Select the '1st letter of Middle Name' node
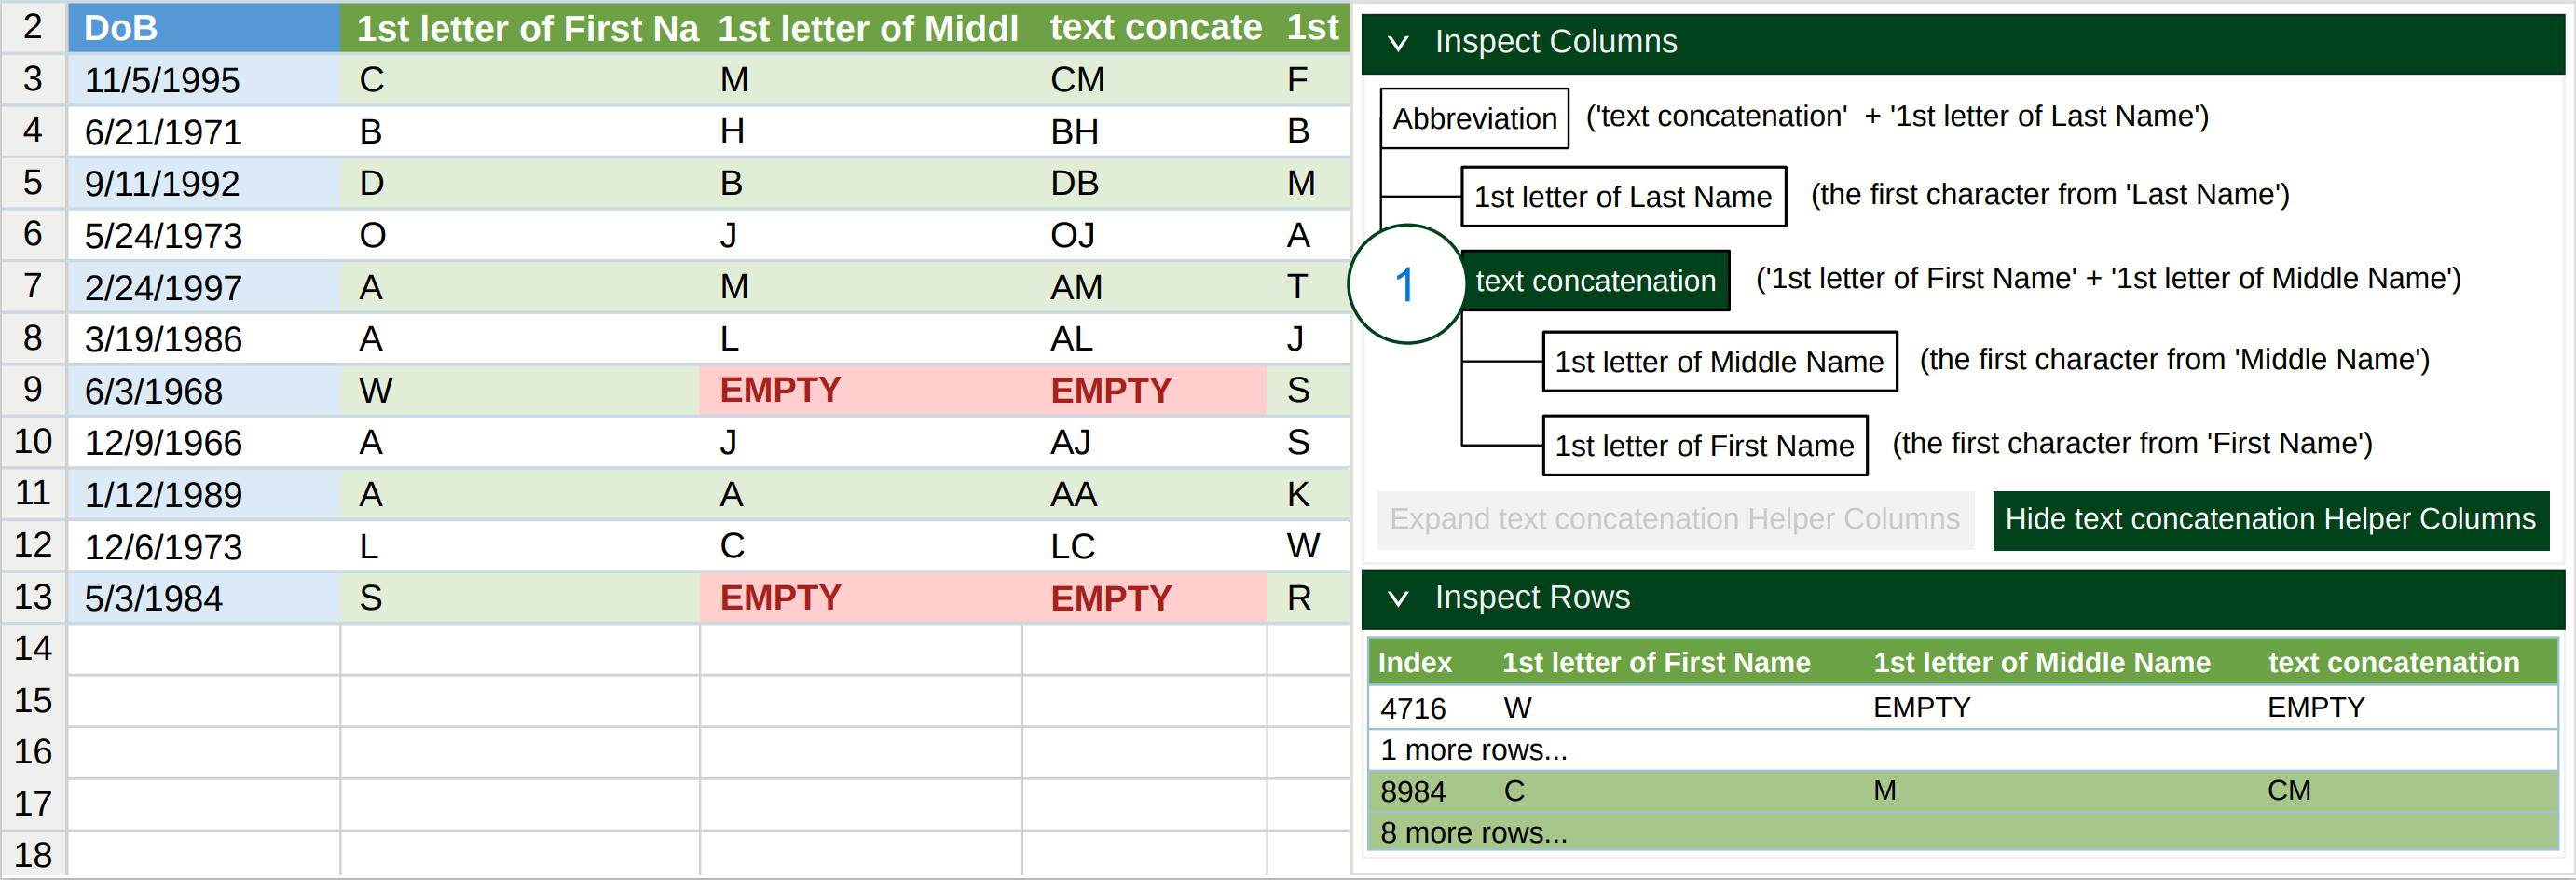 (x=1718, y=362)
